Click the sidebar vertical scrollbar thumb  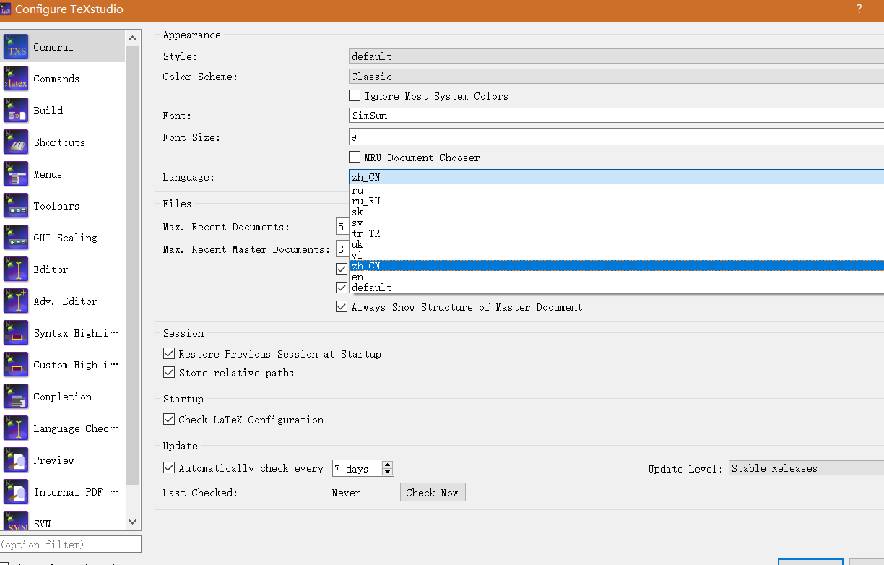(132, 264)
